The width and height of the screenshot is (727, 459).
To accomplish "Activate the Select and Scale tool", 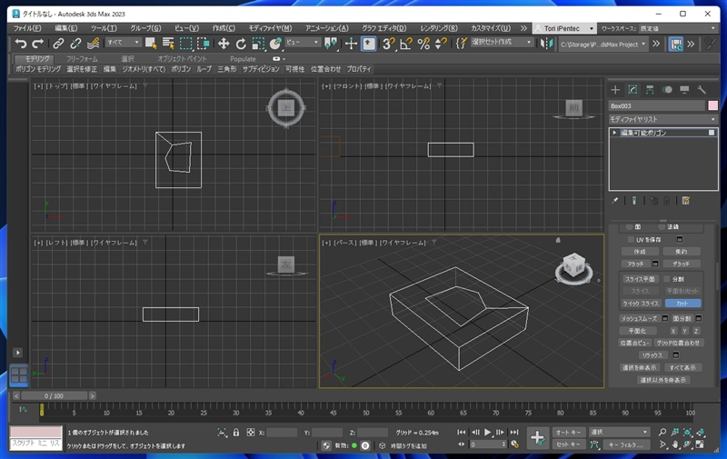I will point(258,44).
